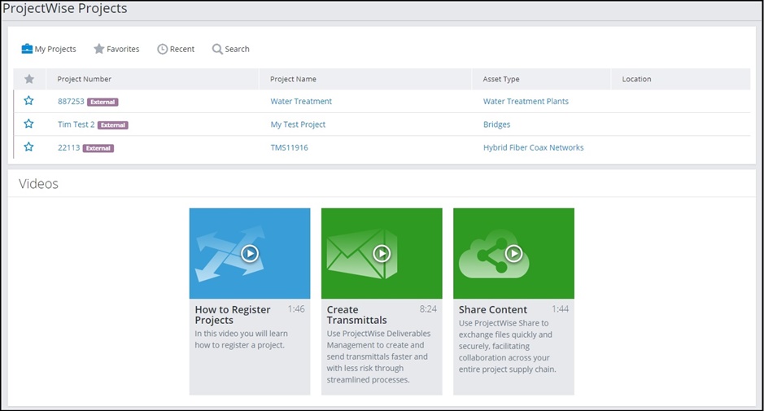Click the Favorites star icon in tab bar
This screenshot has width=764, height=411.
(99, 49)
